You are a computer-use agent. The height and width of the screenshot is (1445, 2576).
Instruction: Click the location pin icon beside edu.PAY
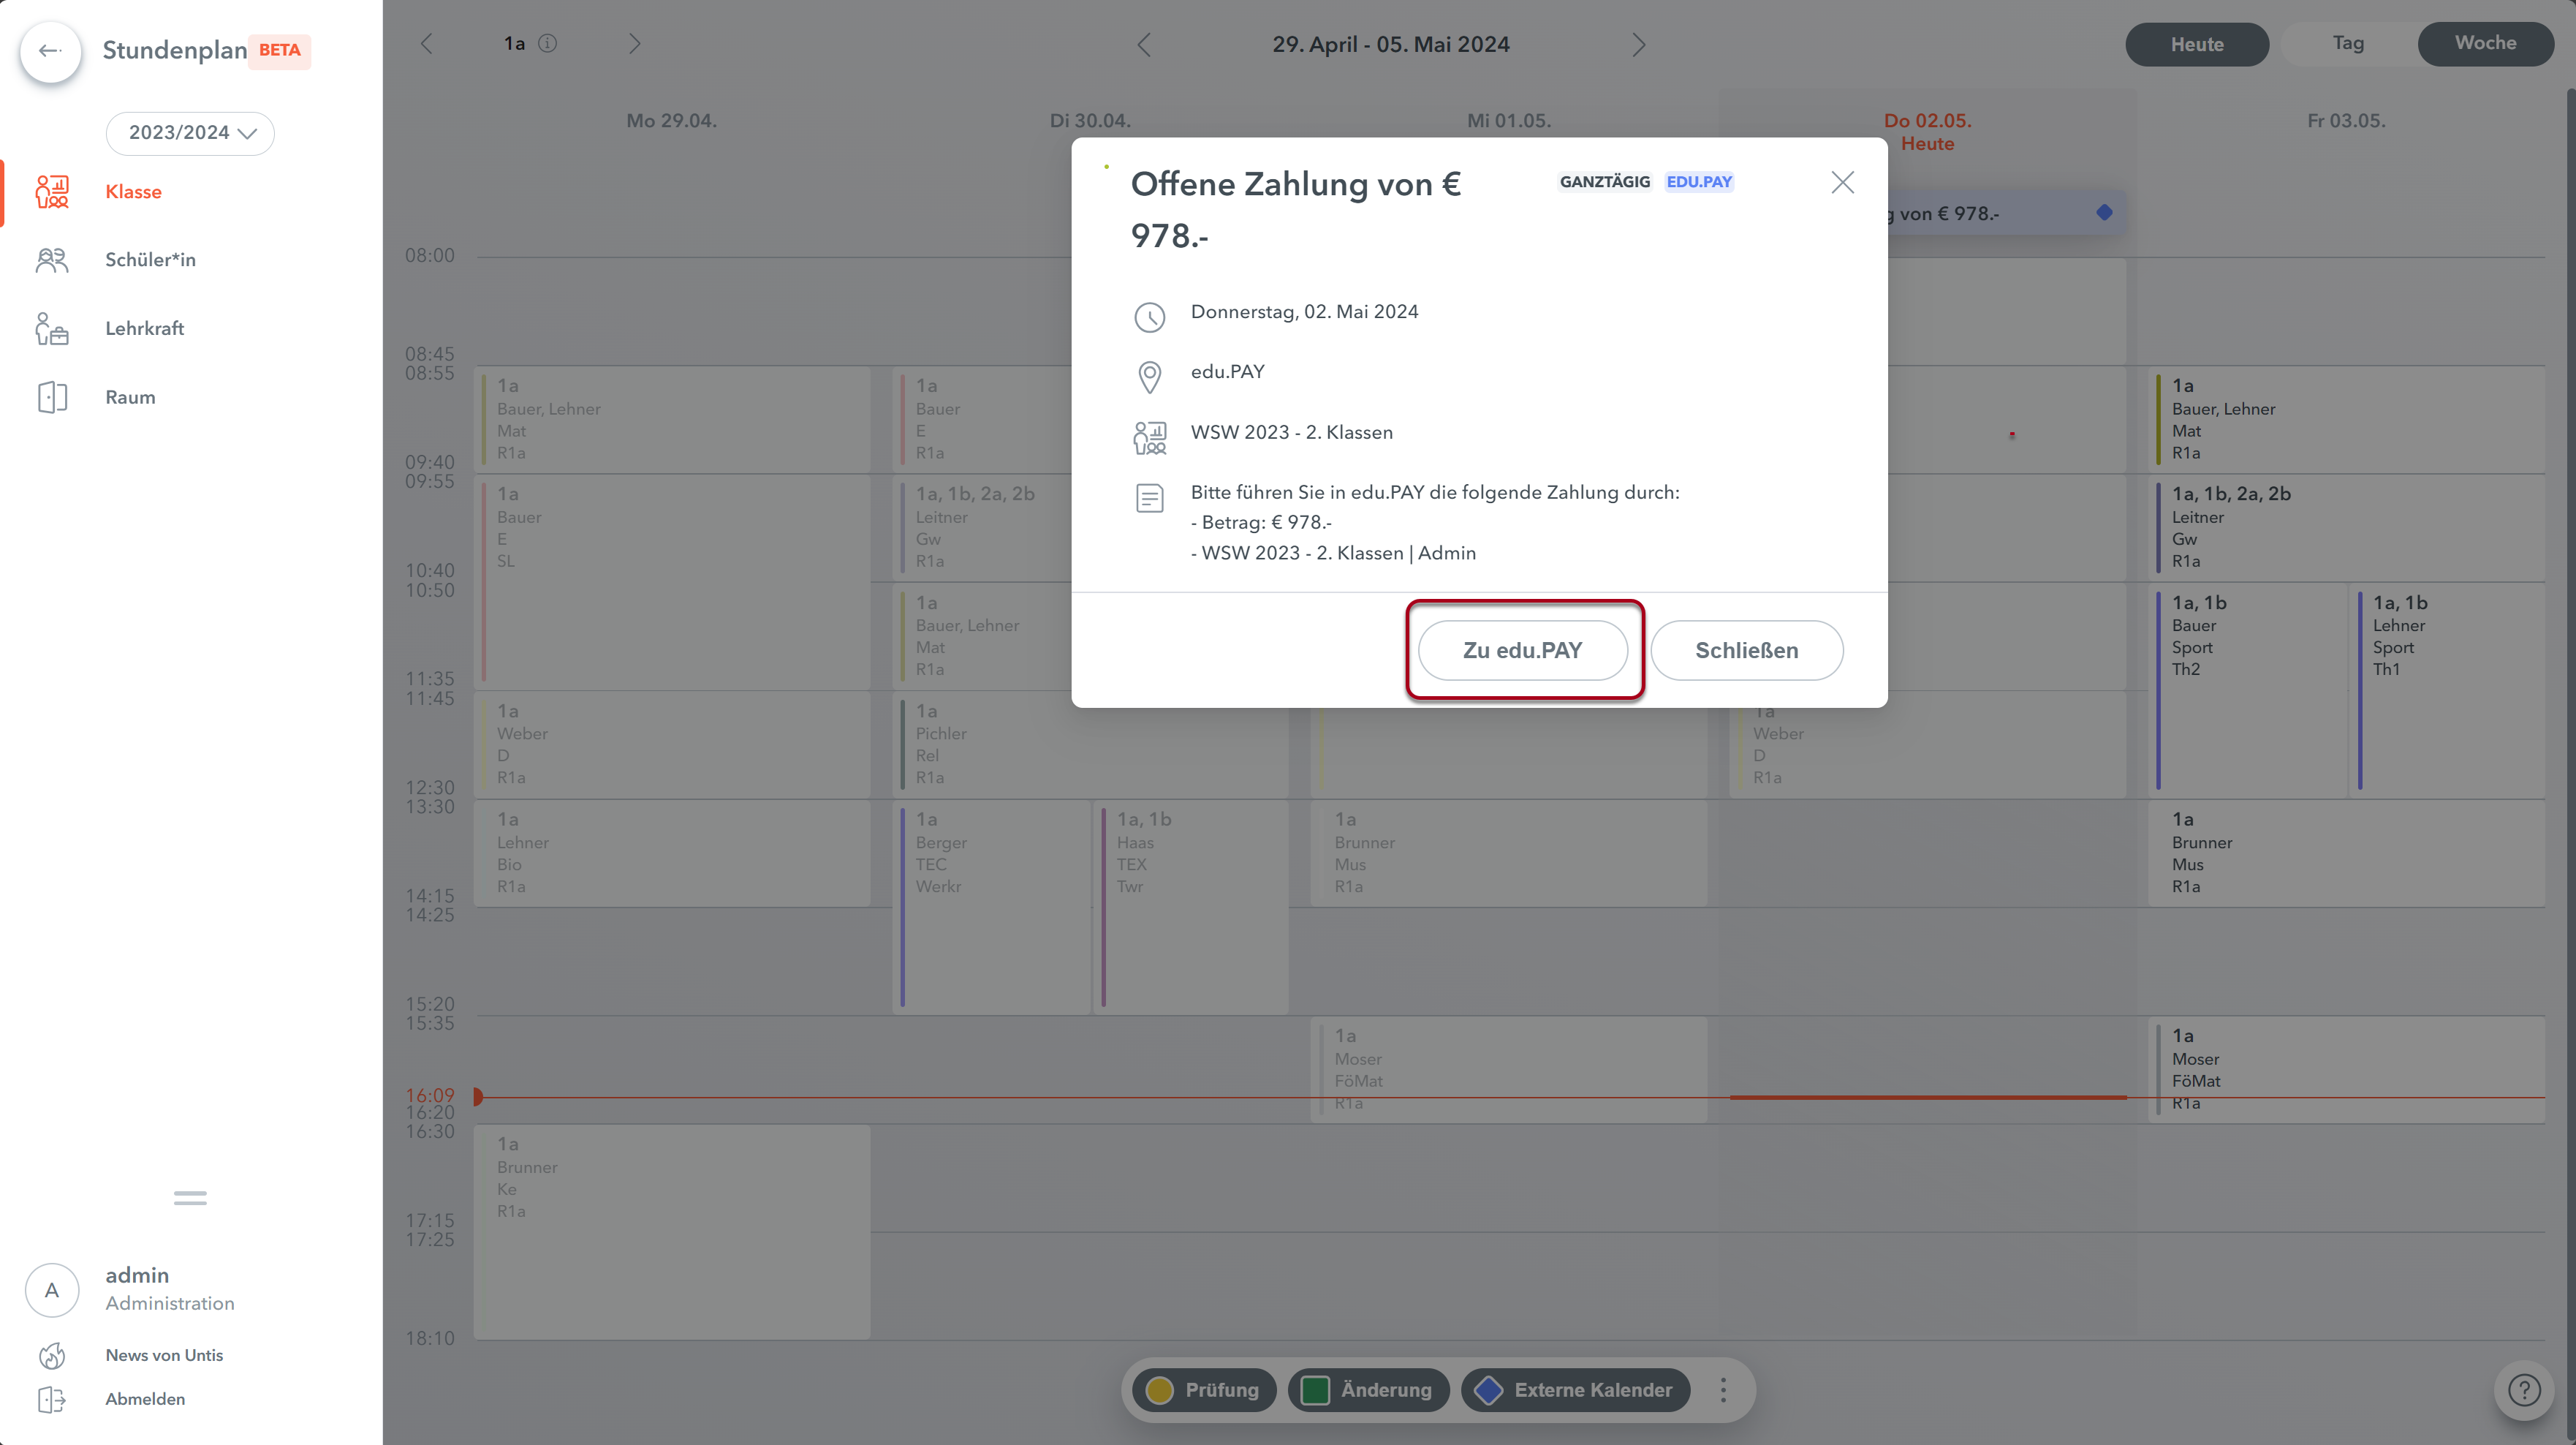pos(1150,377)
